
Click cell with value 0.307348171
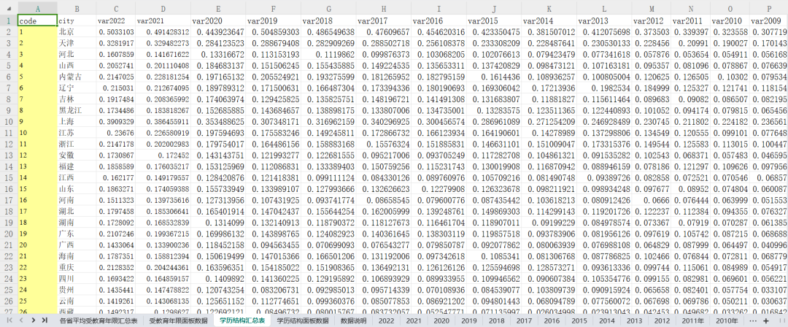click(273, 120)
